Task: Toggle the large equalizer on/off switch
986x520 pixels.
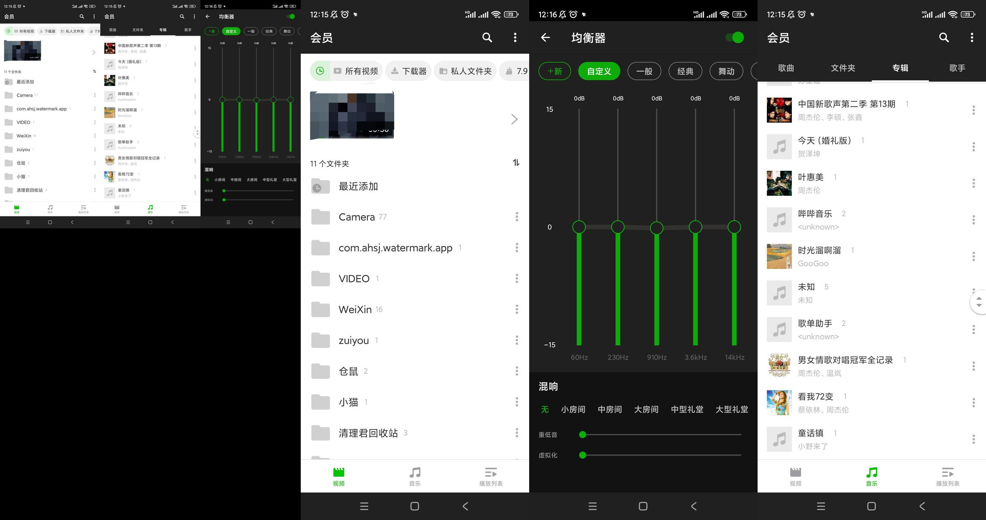Action: pos(735,38)
